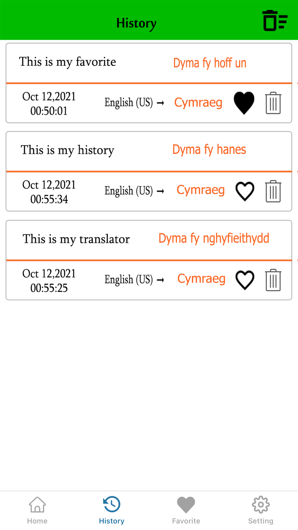
Task: Select the "Cymraeg" label on the first entry
Action: [x=198, y=102]
